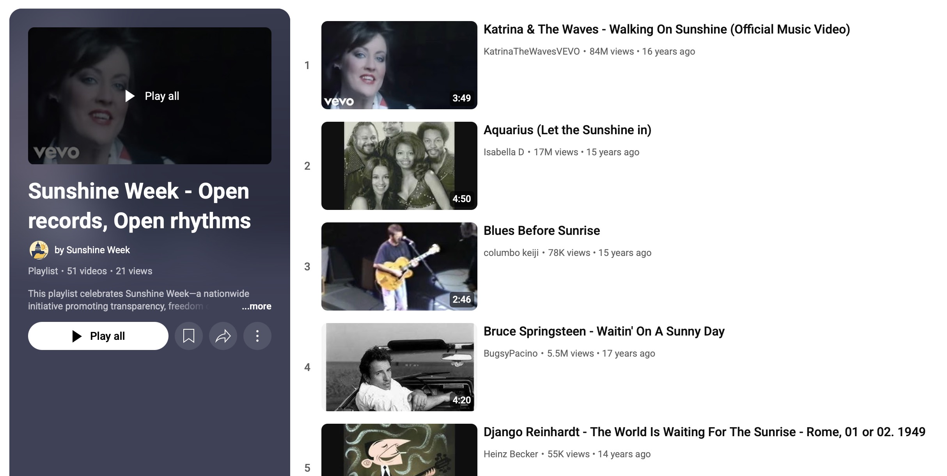
Task: Click the 4:50 duration badge
Action: click(x=461, y=199)
